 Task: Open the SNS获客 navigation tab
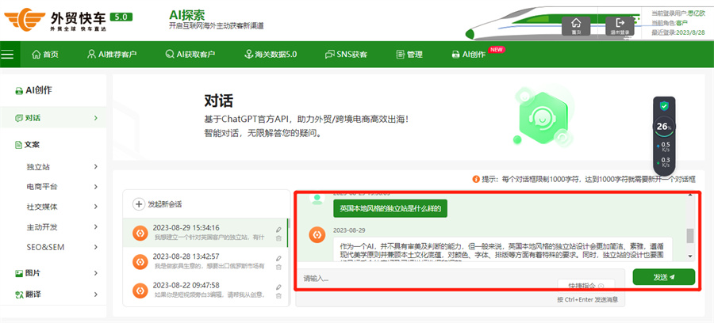[x=347, y=55]
